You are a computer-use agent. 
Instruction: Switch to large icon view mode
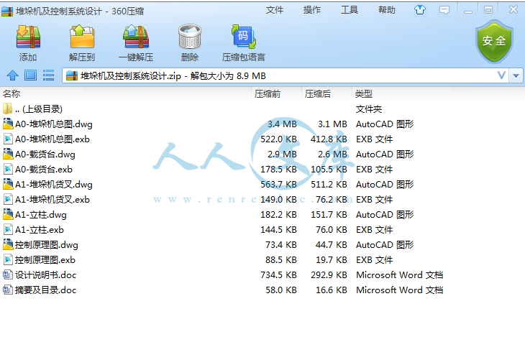(x=30, y=75)
